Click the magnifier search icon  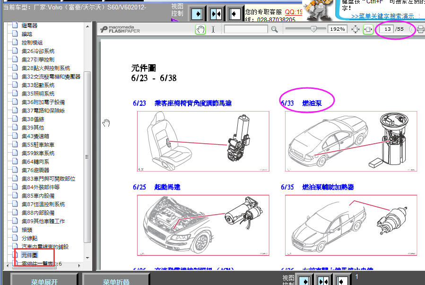point(275,29)
